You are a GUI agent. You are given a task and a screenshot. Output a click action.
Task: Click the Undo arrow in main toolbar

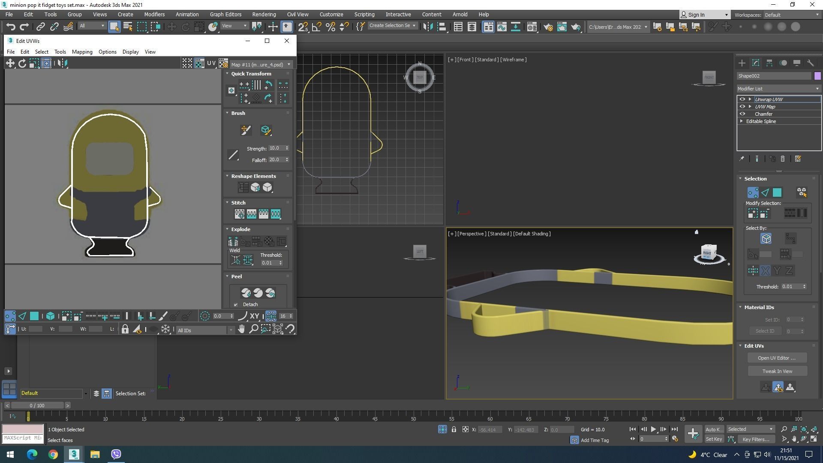tap(11, 27)
